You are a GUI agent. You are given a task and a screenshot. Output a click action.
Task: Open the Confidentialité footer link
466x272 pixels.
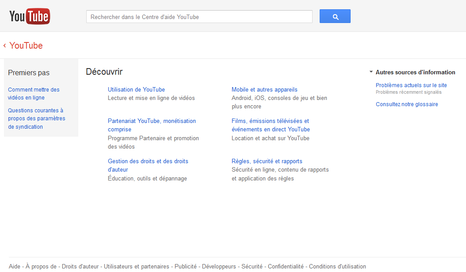coord(286,266)
